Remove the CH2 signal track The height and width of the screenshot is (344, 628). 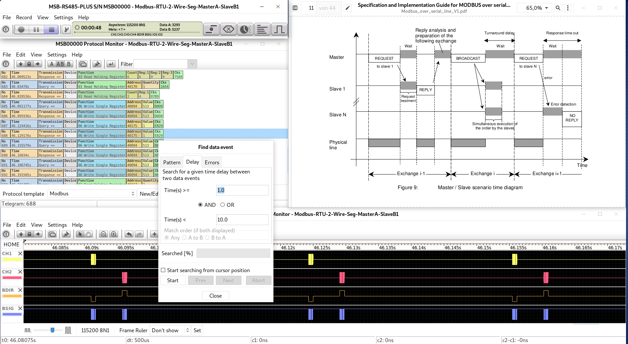tap(20, 272)
